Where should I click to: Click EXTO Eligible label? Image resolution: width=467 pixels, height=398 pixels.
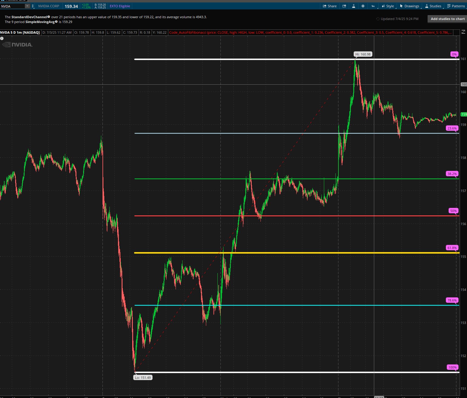click(x=120, y=6)
